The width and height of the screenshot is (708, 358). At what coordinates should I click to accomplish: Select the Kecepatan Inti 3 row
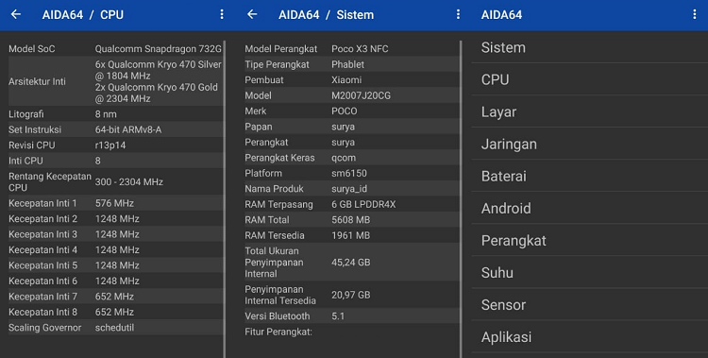pos(115,234)
